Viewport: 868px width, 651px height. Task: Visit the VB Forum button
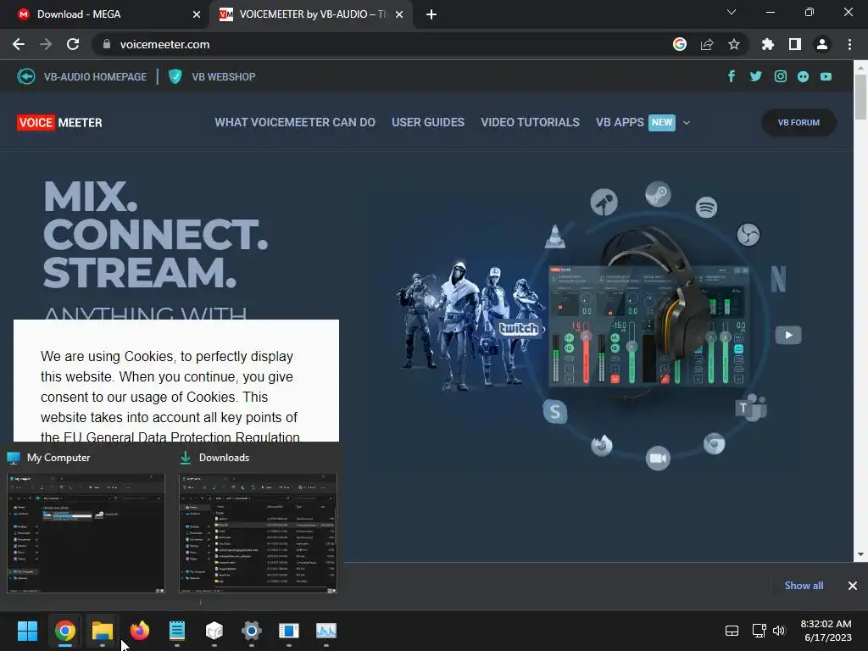[x=798, y=122]
